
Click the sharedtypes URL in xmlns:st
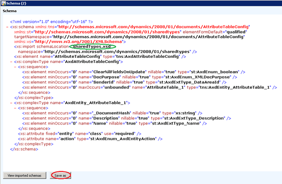pos(107,32)
